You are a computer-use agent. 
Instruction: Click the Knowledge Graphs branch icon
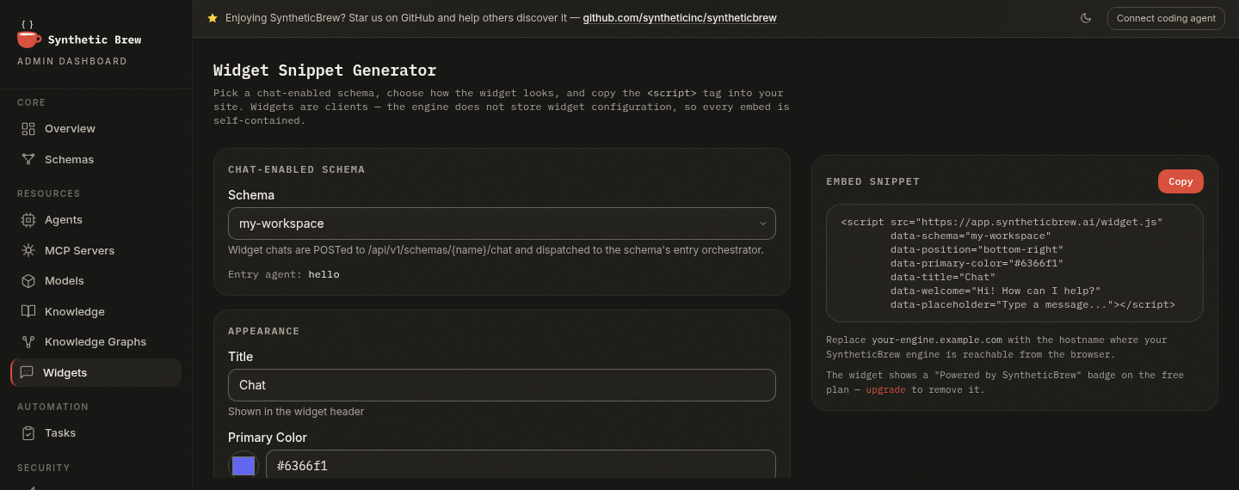28,342
